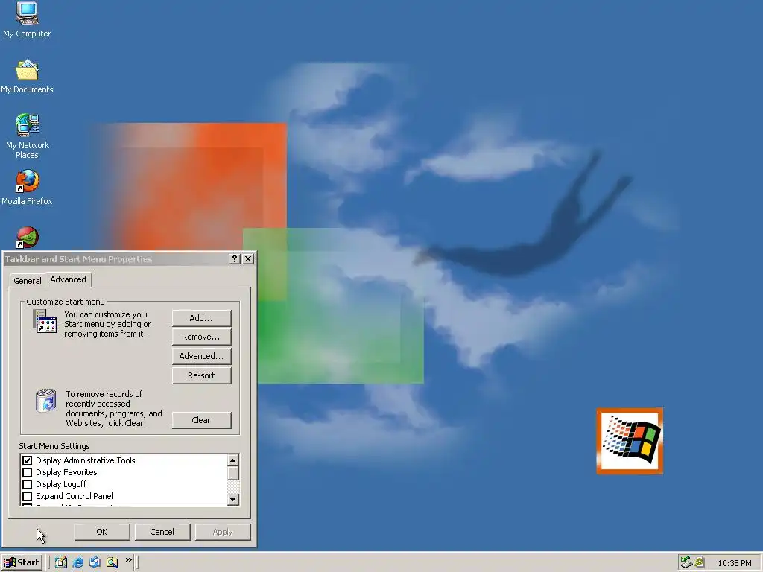Screen dimensions: 763x572
Task: Click the dialog's question mark help button
Action: point(235,258)
